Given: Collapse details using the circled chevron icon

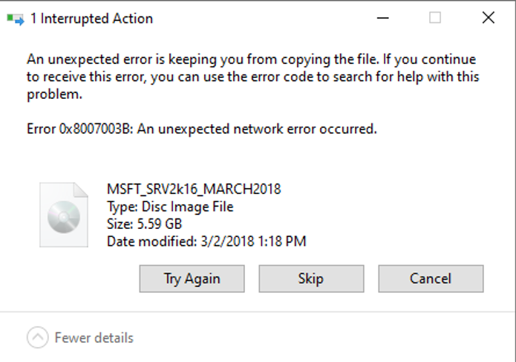Looking at the screenshot, I should click(38, 337).
